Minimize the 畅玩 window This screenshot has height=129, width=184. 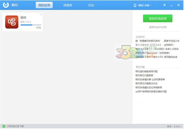click(171, 6)
